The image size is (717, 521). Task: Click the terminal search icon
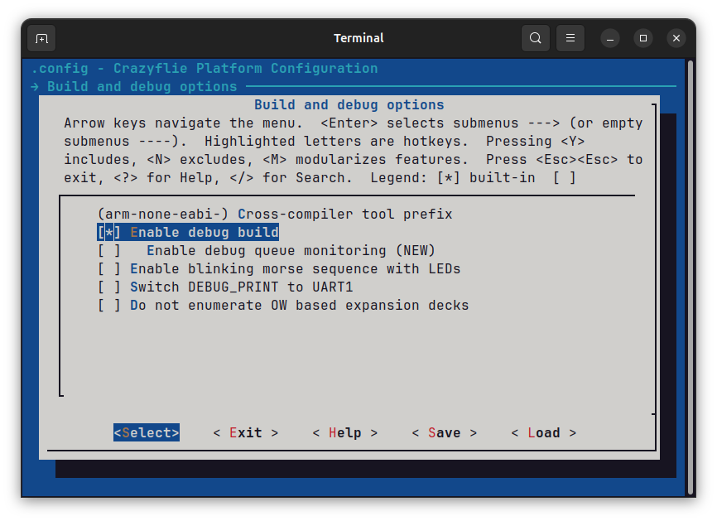(536, 38)
